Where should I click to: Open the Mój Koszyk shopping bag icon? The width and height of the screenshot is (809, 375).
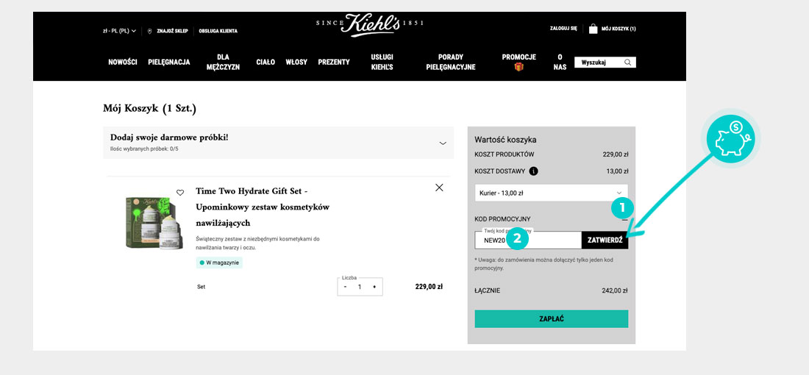coord(593,29)
